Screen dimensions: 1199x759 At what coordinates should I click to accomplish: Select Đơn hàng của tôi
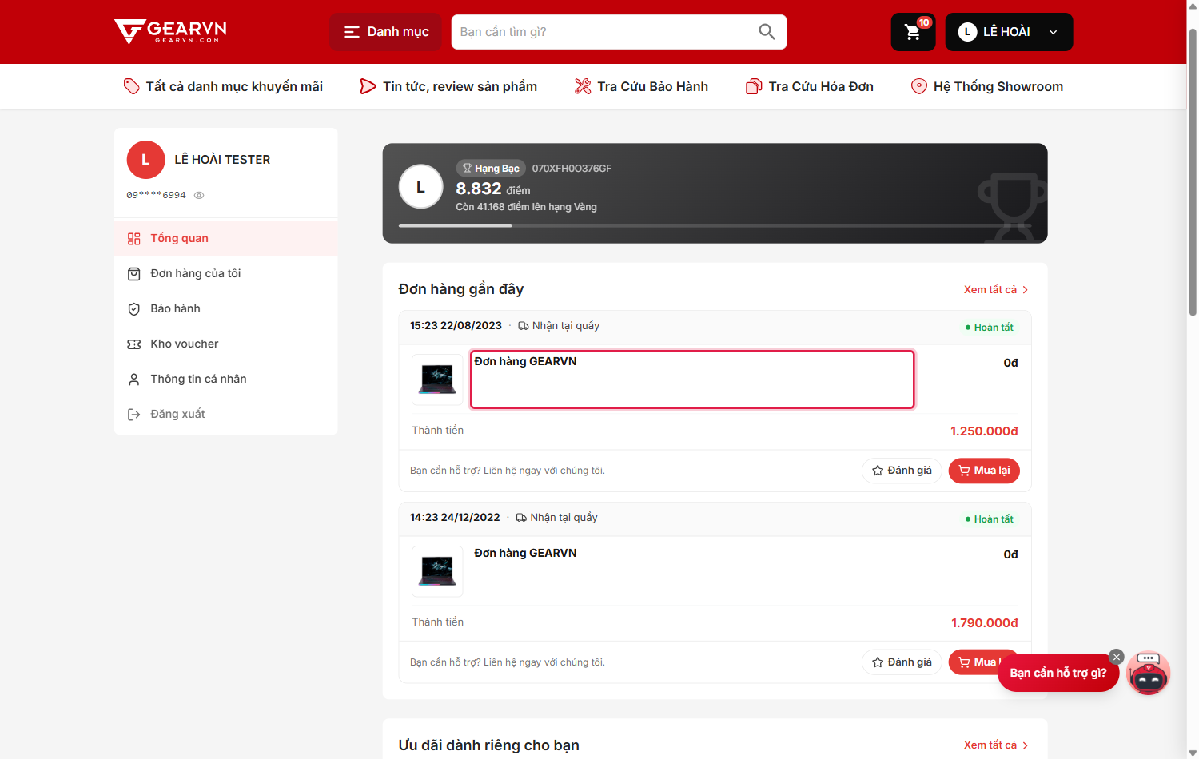tap(226, 273)
